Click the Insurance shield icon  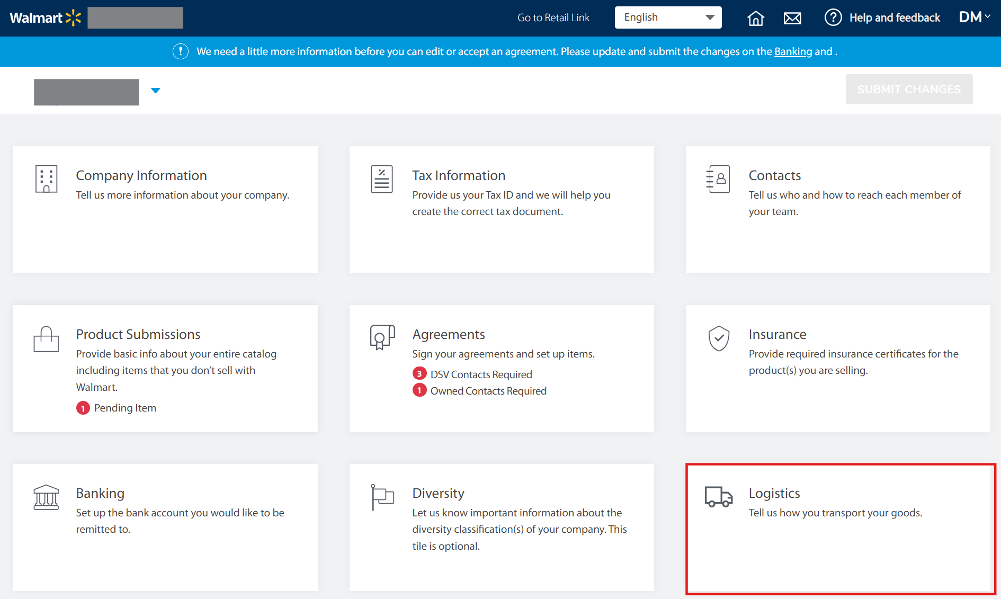(x=719, y=338)
